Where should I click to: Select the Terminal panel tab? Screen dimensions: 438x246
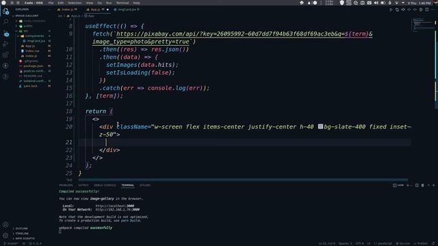tap(128, 185)
